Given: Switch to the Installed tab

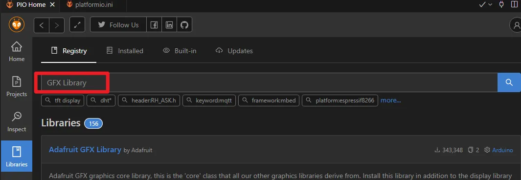Looking at the screenshot, I should pyautogui.click(x=125, y=51).
